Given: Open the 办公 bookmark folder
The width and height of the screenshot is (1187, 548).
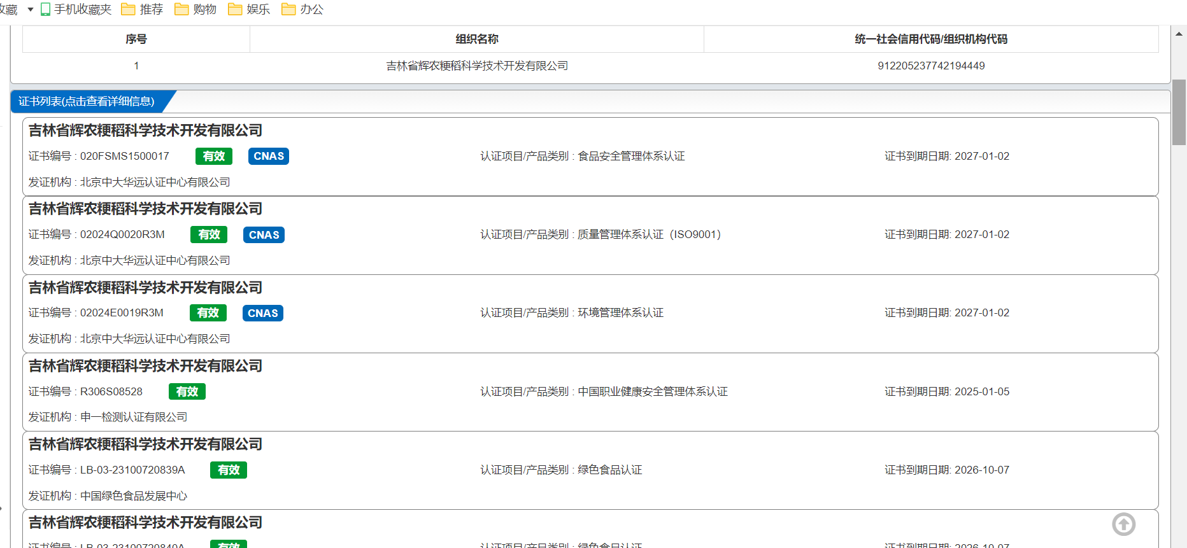Looking at the screenshot, I should point(302,10).
